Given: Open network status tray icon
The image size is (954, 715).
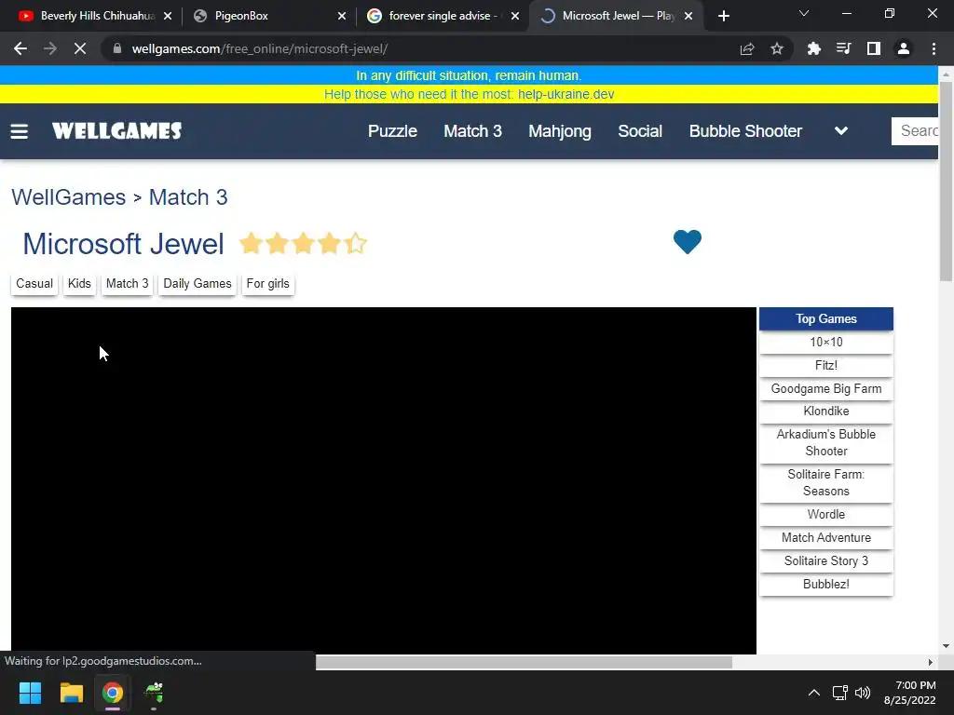Looking at the screenshot, I should (x=840, y=693).
